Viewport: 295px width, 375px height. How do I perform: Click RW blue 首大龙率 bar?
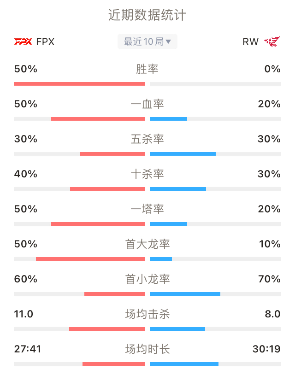coord(161,259)
